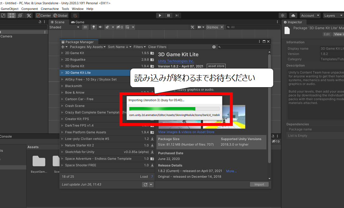The width and height of the screenshot is (344, 208).
Task: Switch to the Scene tab
Action: pos(58,22)
